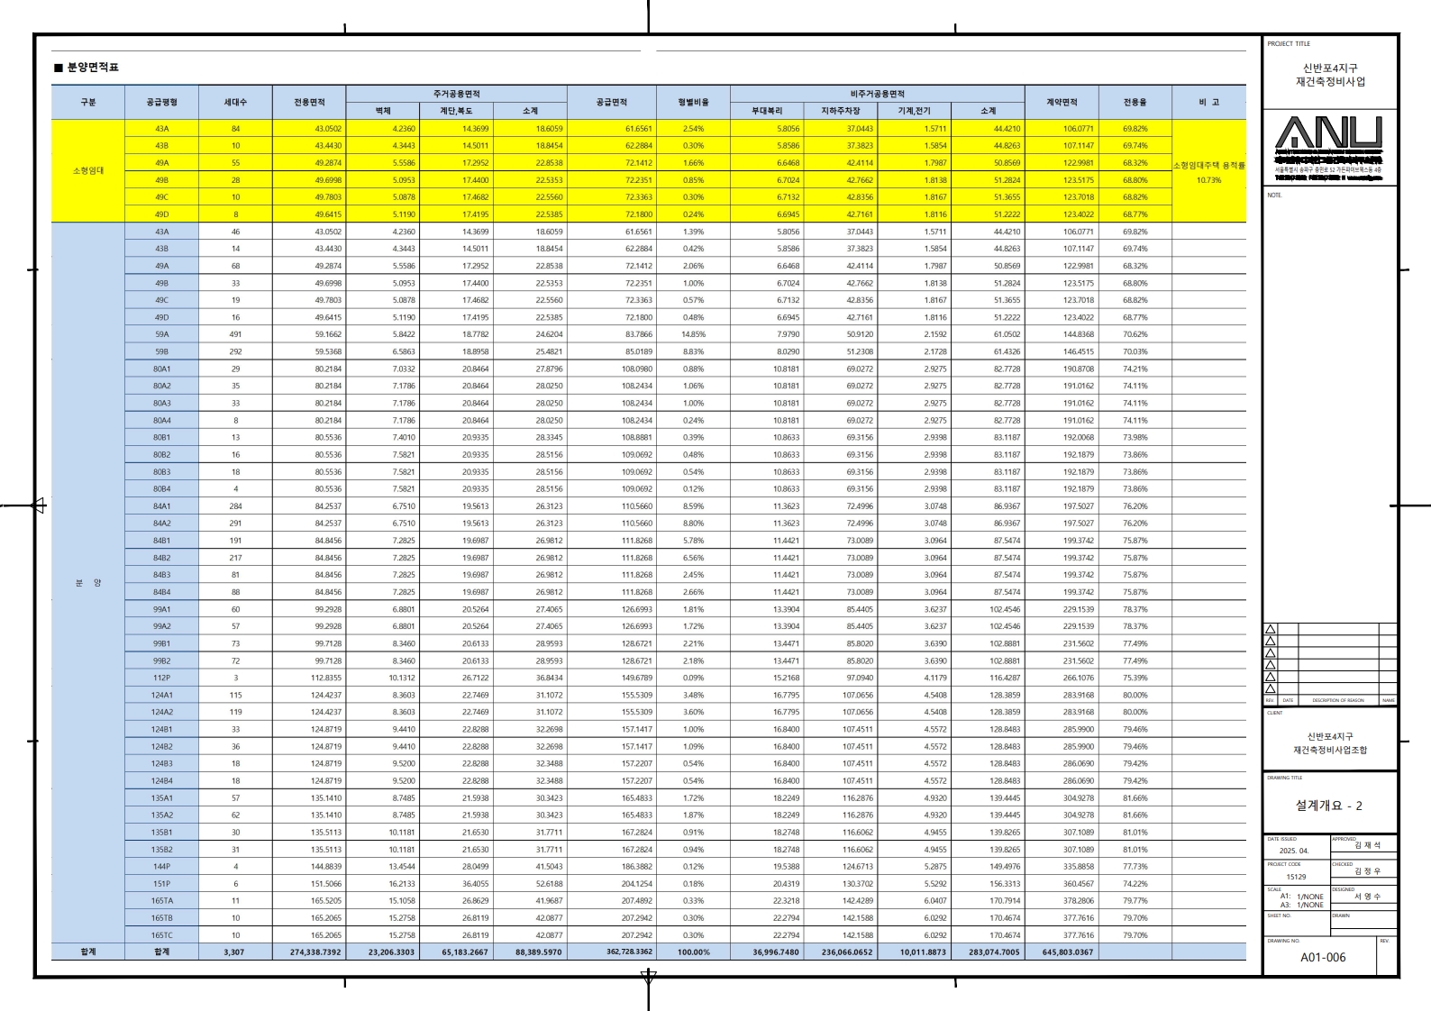1431x1011 pixels.
Task: Click the bottom revision triangle above REV label
Action: [1271, 688]
